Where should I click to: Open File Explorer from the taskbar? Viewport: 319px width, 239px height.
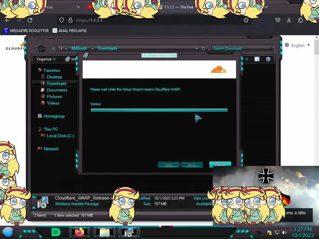(105, 232)
